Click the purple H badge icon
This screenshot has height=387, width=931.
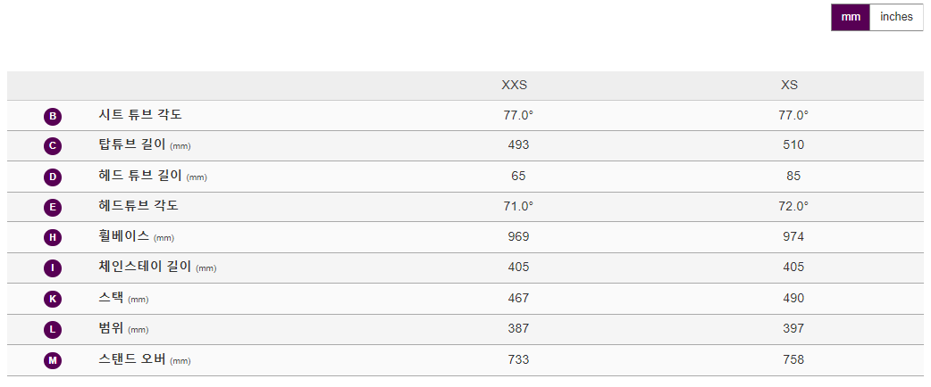53,237
